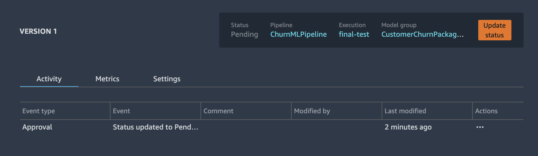The height and width of the screenshot is (156, 538).
Task: Select the Approval event type cell
Action: [37, 127]
